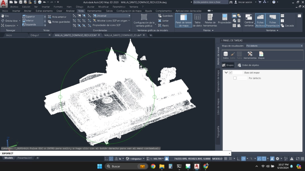Screen dimensions: 305x171
Task: Click Datos icon in task panel
Action: click(226, 55)
